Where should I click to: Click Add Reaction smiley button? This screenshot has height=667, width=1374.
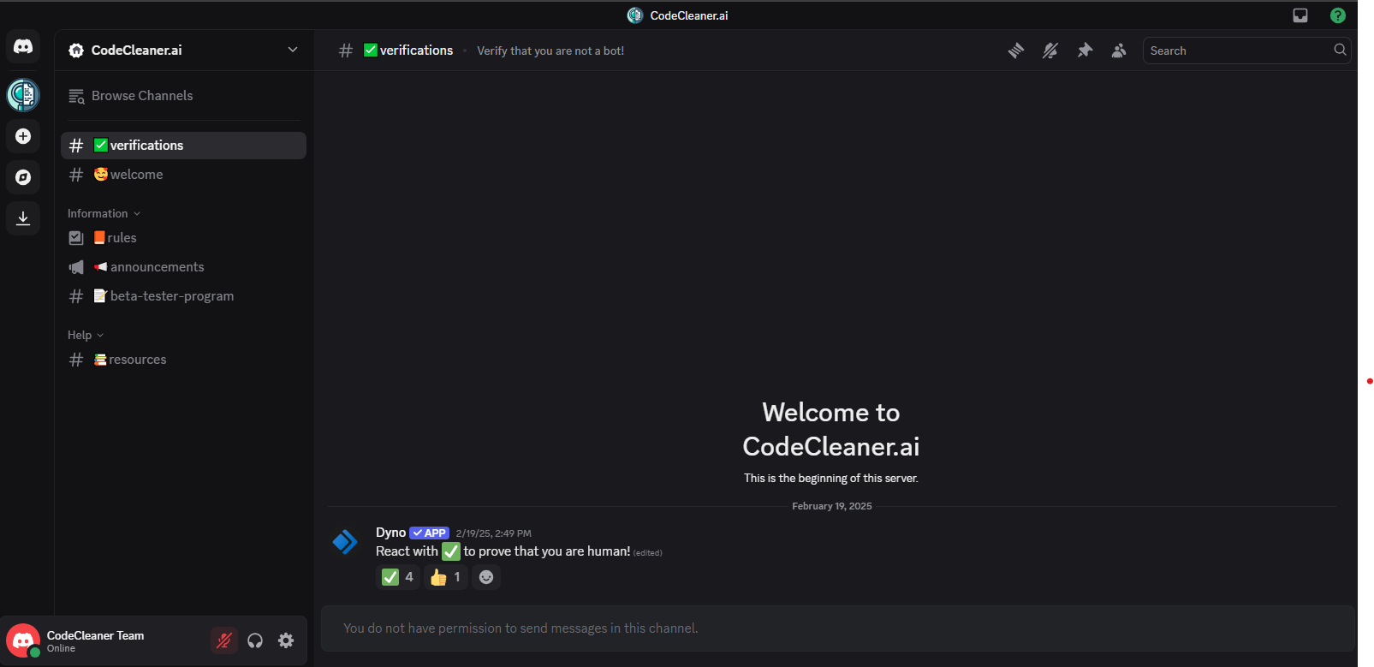[x=486, y=577]
